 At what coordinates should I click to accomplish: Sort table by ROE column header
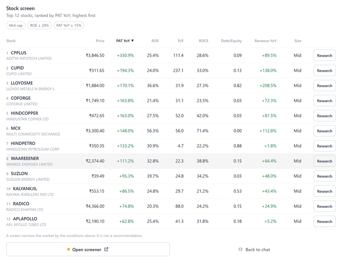click(x=155, y=41)
